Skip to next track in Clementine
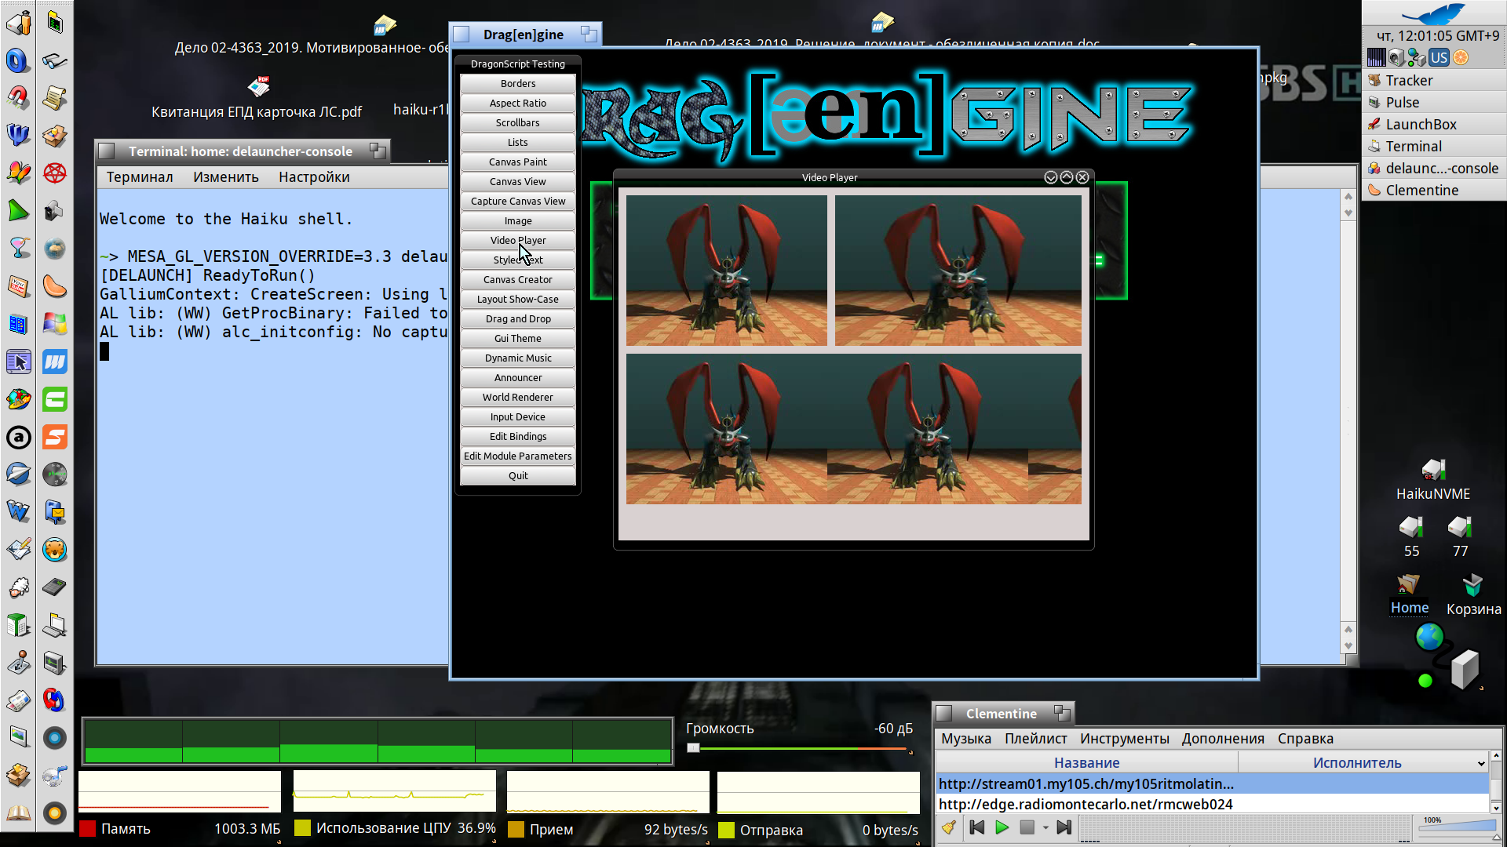The height and width of the screenshot is (847, 1507). pyautogui.click(x=1064, y=827)
